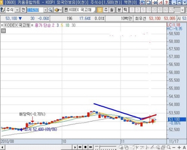The width and height of the screenshot is (187, 150).
Task: Select the tick (틱) chart period
Action: pyautogui.click(x=125, y=10)
